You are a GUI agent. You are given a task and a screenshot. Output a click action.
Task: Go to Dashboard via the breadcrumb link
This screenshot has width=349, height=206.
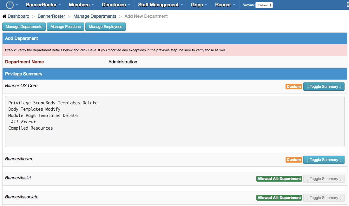click(x=18, y=16)
